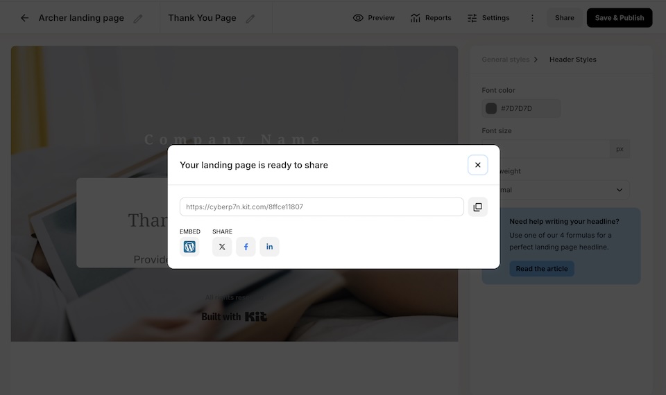666x395 pixels.
Task: Open the font color swatch picker
Action: click(x=491, y=108)
